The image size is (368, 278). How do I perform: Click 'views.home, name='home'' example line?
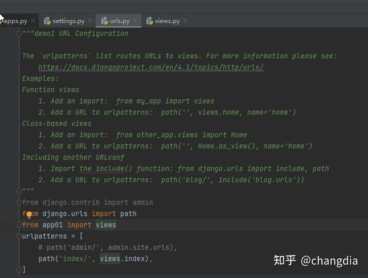point(245,112)
